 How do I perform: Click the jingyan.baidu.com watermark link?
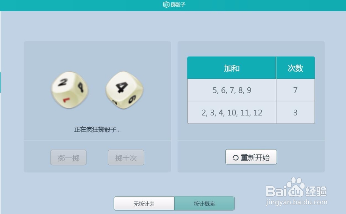click(297, 202)
